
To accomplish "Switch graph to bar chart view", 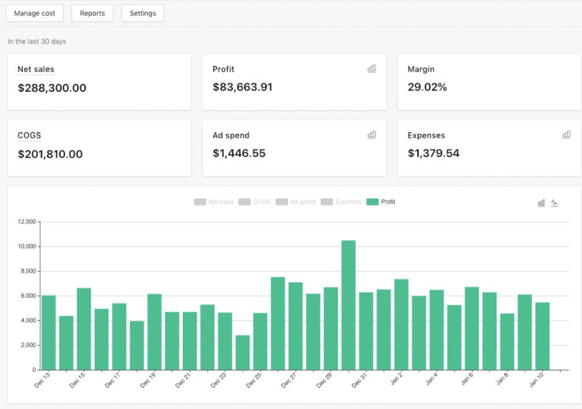I will tap(541, 203).
